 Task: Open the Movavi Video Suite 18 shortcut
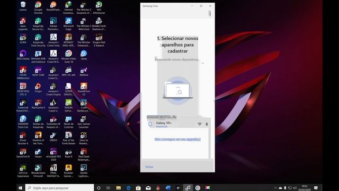(x=68, y=57)
